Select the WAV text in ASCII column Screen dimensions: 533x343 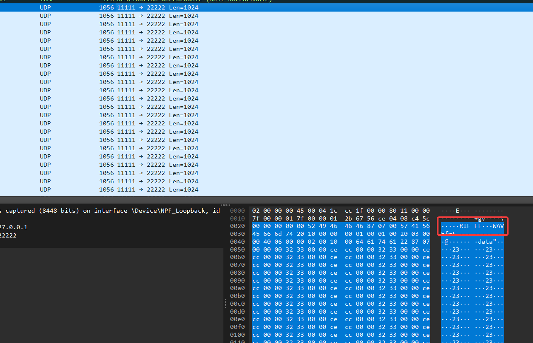pos(498,226)
